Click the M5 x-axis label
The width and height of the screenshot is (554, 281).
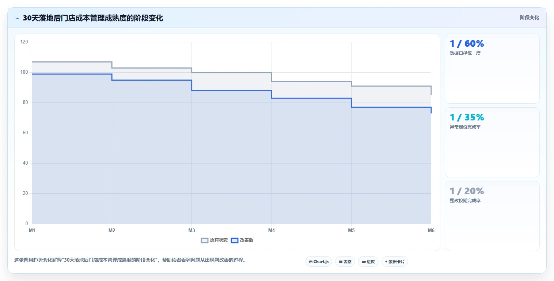pyautogui.click(x=351, y=230)
